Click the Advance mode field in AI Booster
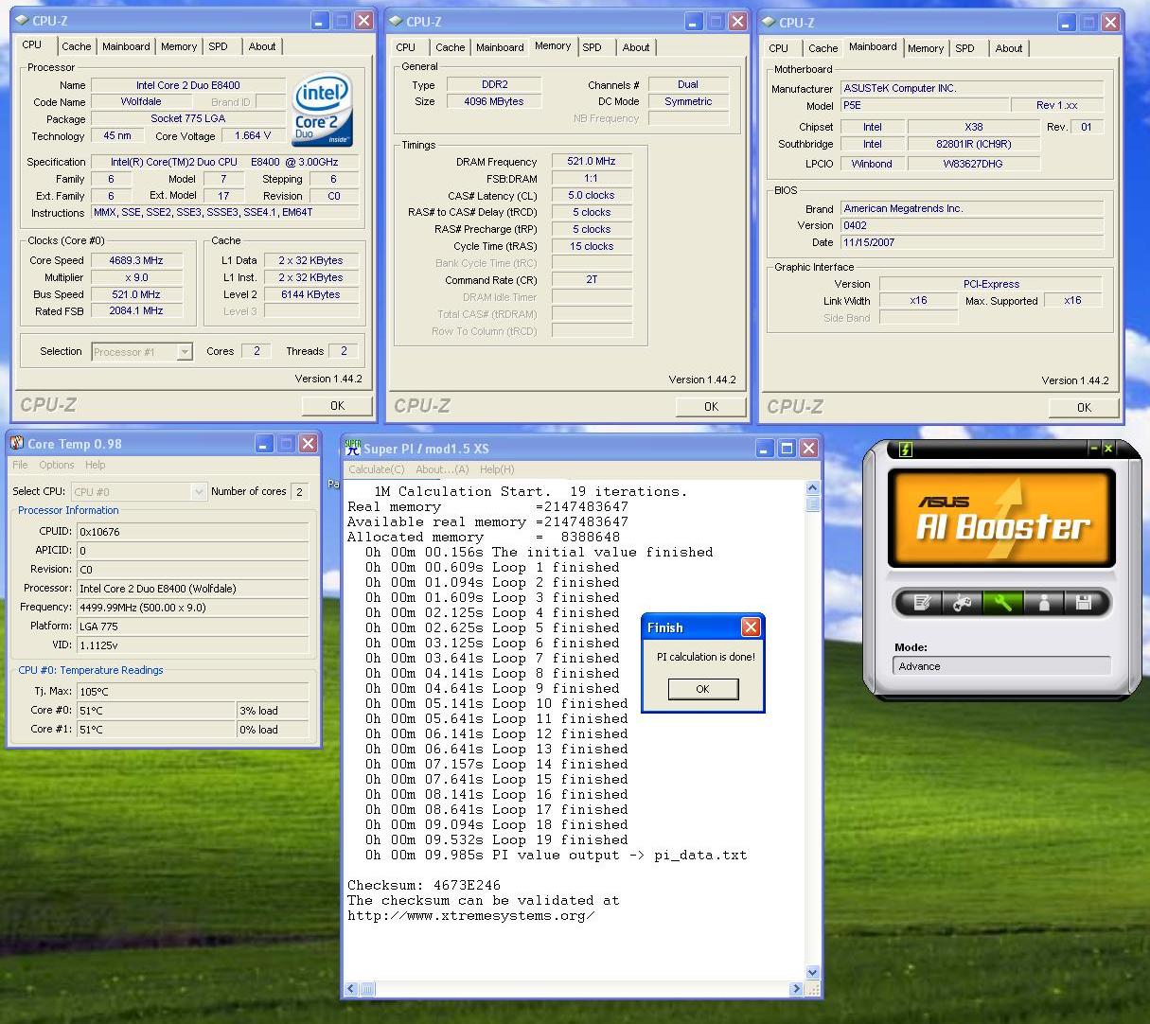This screenshot has height=1024, width=1150. [1001, 666]
